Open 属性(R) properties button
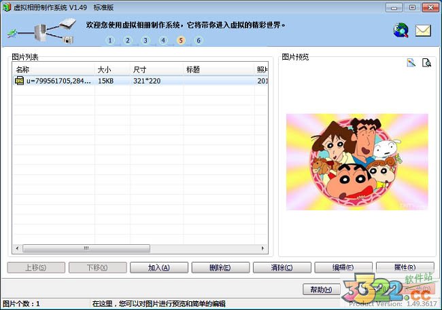442x310 pixels. [x=405, y=267]
